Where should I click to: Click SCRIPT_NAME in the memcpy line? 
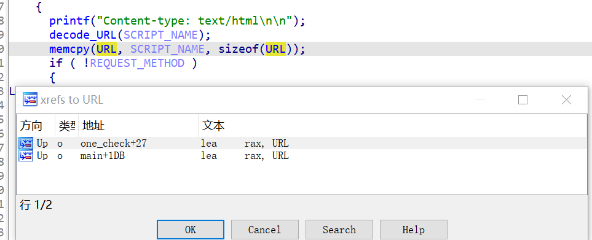[168, 49]
